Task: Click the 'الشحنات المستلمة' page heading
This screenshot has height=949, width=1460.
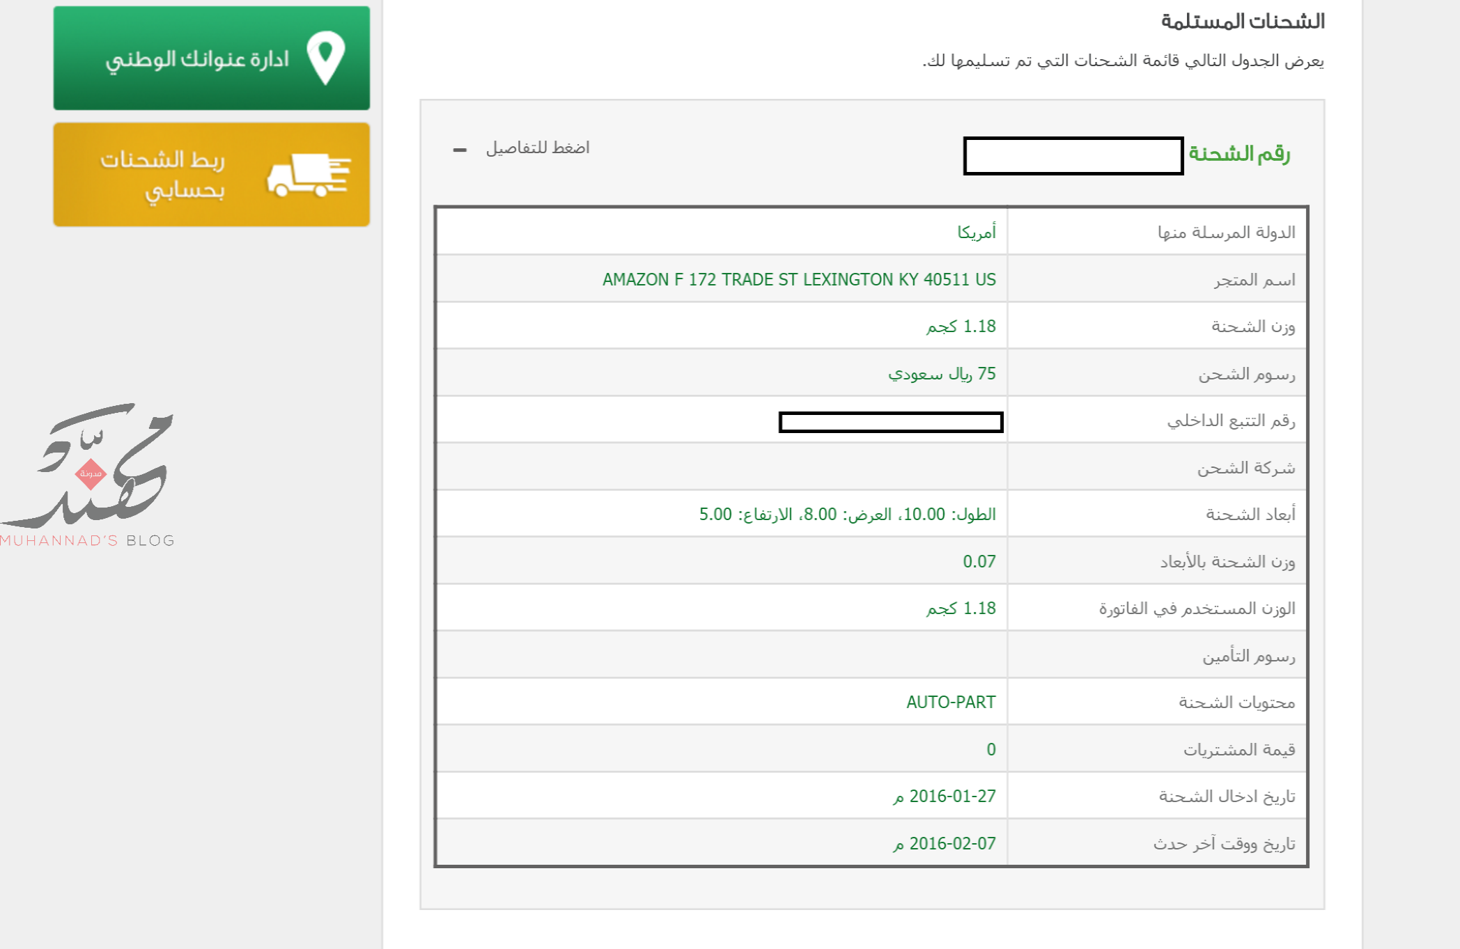Action: (x=1242, y=22)
